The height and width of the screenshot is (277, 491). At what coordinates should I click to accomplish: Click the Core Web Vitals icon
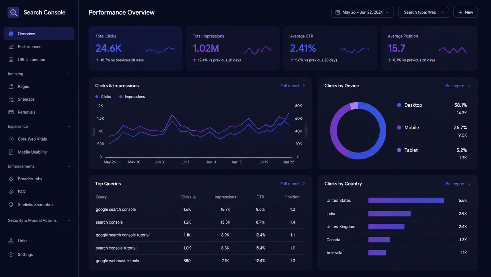tap(11, 139)
